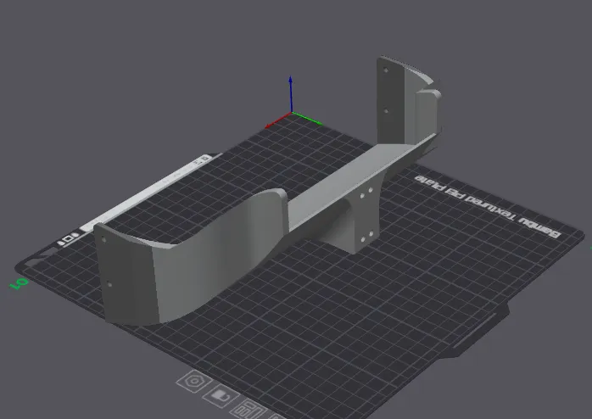Toggle the plate lock icon
592x419 pixels.
click(221, 396)
